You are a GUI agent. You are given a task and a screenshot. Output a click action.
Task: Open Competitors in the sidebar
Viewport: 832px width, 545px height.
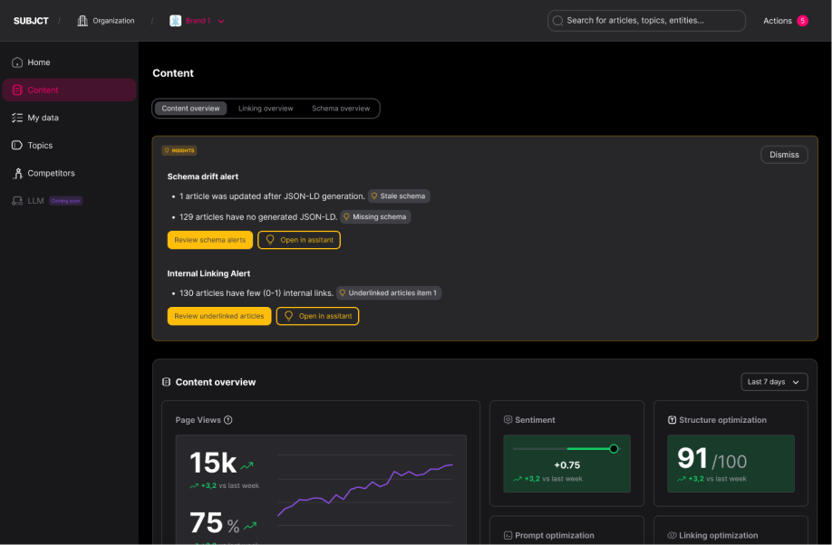pyautogui.click(x=69, y=173)
